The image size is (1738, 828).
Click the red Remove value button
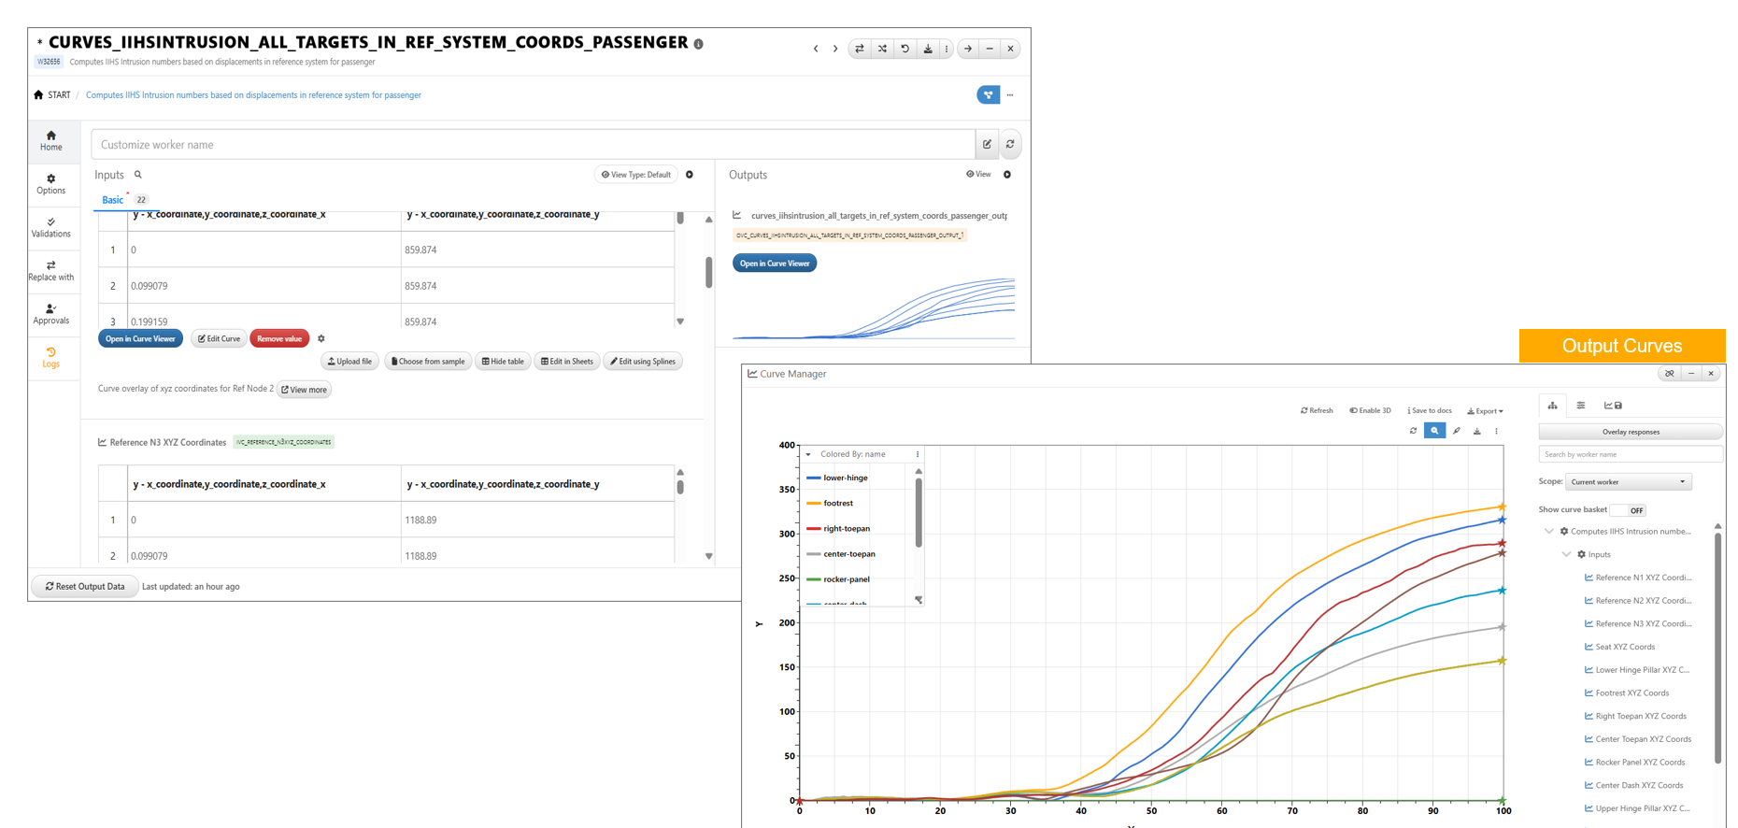point(279,339)
